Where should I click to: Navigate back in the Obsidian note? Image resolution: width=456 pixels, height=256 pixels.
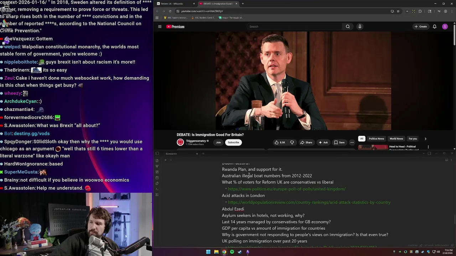(165, 160)
